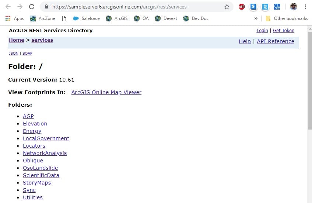Open the blue S extension icon
Screen dimensions: 312x203
click(x=253, y=7)
